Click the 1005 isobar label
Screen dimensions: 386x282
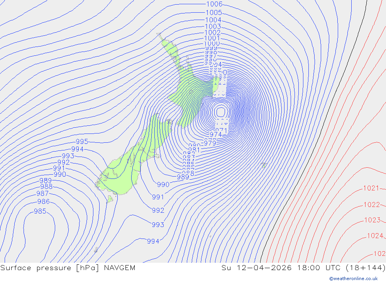coord(214,13)
